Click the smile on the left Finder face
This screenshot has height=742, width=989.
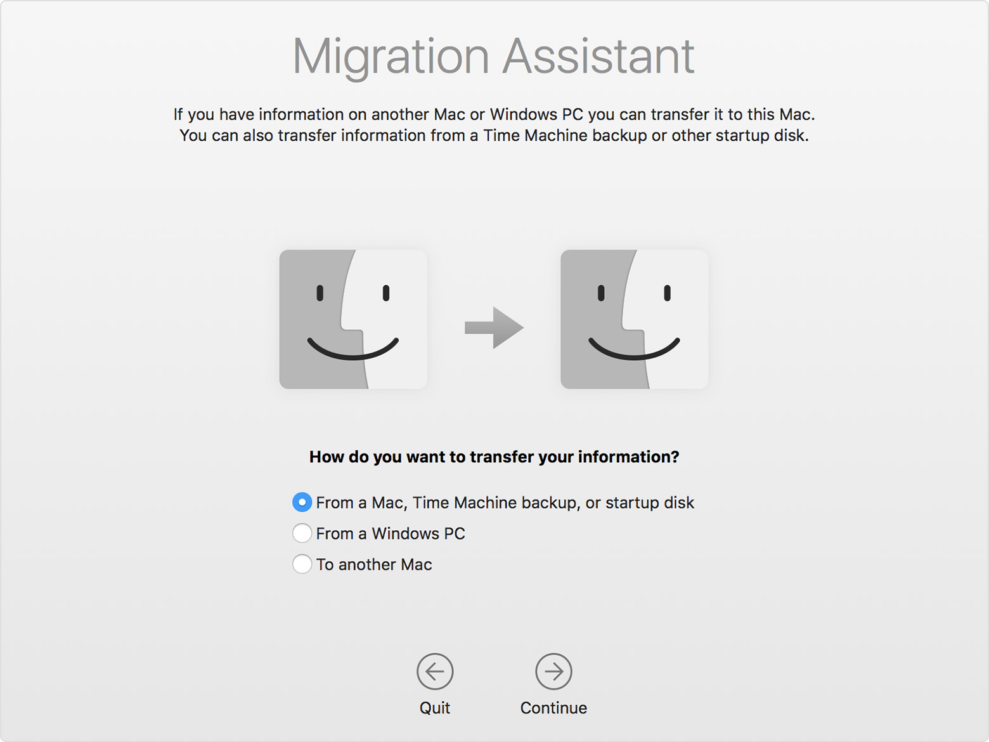(352, 351)
